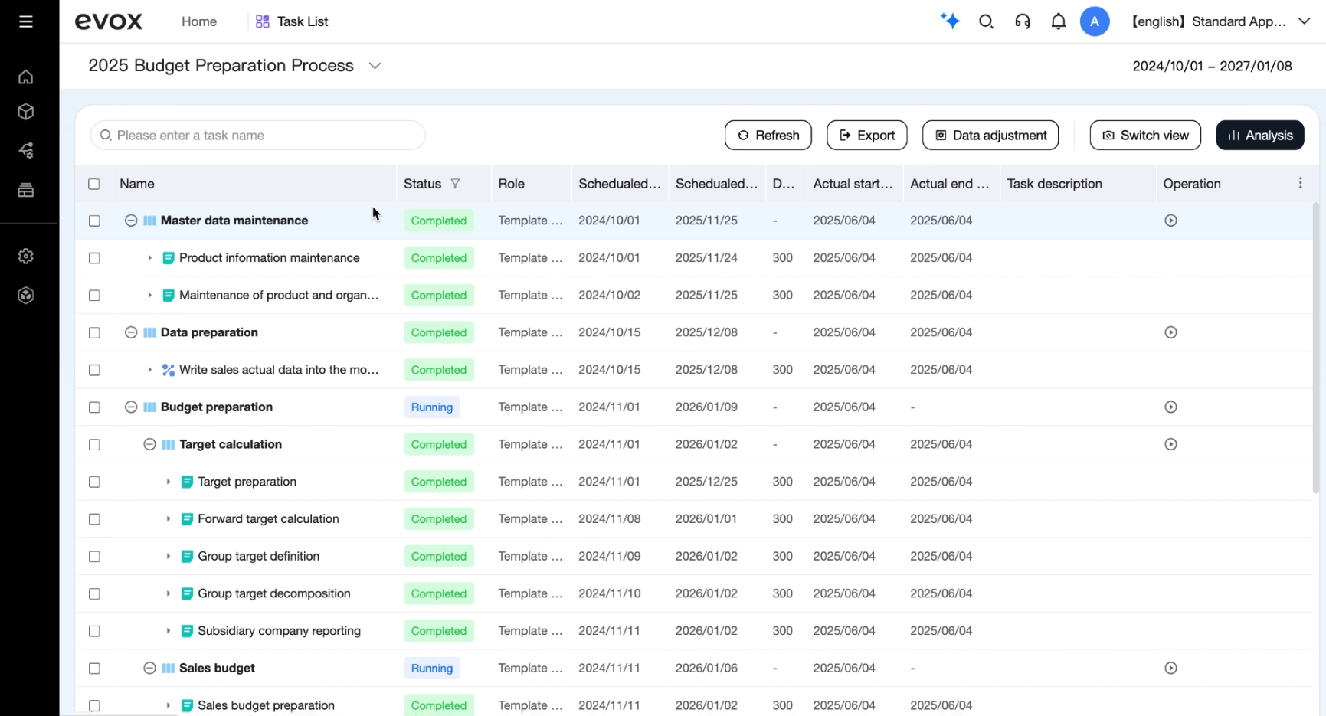Image resolution: width=1326 pixels, height=716 pixels.
Task: Open the 2025 Budget Preparation Process dropdown
Action: [x=375, y=66]
